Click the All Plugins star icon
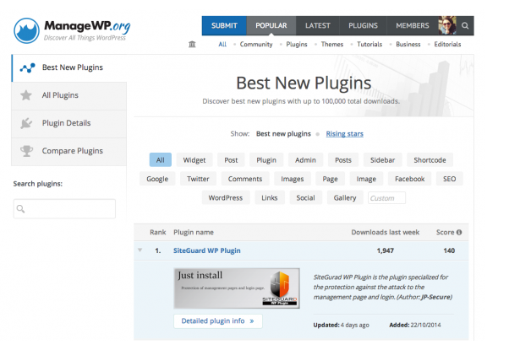 click(x=26, y=95)
